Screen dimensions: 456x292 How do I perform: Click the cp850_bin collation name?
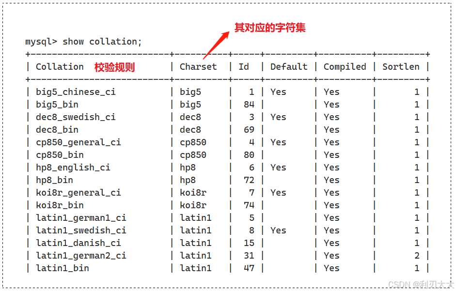click(60, 155)
